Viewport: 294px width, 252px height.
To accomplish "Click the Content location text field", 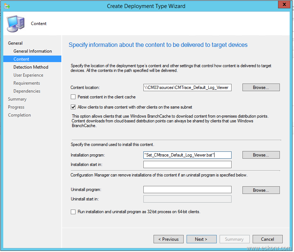I will point(187,88).
